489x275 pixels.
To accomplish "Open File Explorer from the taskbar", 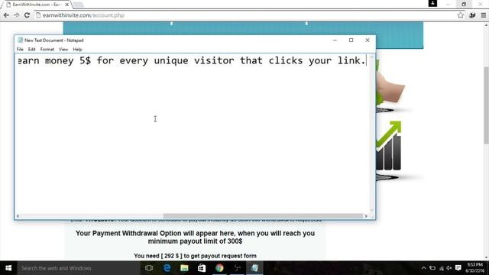I will pos(184,268).
